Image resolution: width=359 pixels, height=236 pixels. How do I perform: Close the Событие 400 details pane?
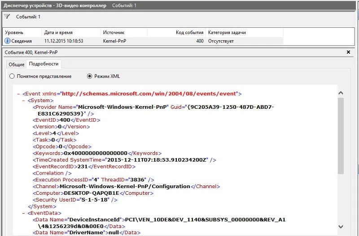tap(348, 52)
